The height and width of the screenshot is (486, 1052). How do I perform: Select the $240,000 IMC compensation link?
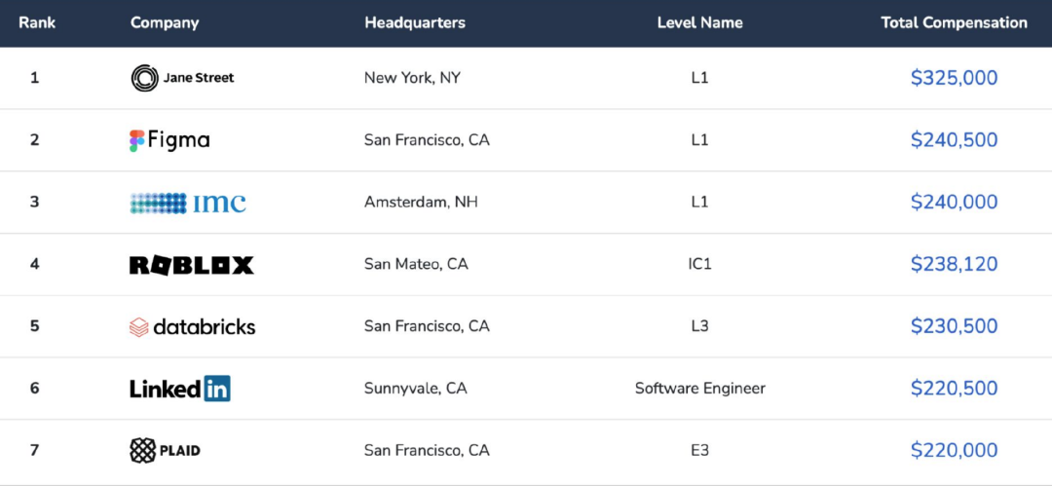click(x=954, y=202)
